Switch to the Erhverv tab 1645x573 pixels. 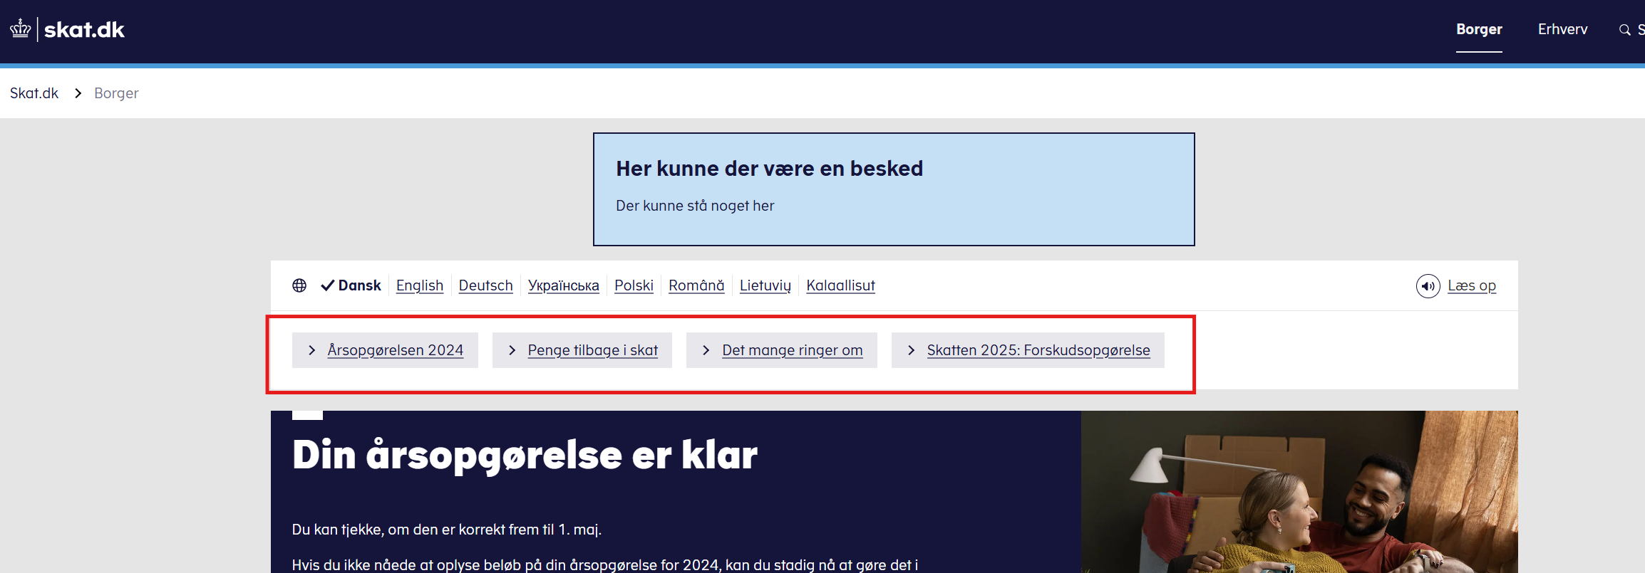pyautogui.click(x=1562, y=29)
